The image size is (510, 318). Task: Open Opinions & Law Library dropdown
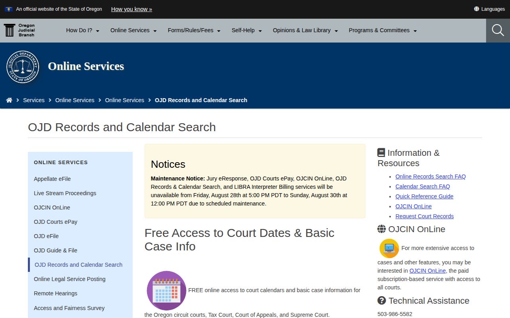coord(305,30)
